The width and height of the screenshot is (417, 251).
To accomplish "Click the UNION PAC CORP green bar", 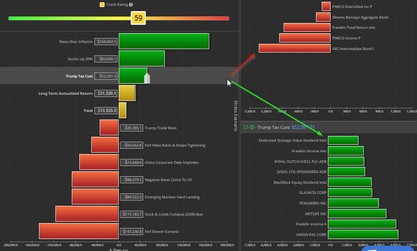I will tap(363, 234).
